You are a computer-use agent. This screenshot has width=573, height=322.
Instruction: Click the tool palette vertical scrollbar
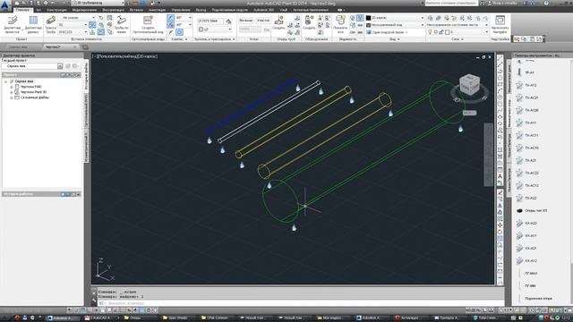click(x=571, y=284)
